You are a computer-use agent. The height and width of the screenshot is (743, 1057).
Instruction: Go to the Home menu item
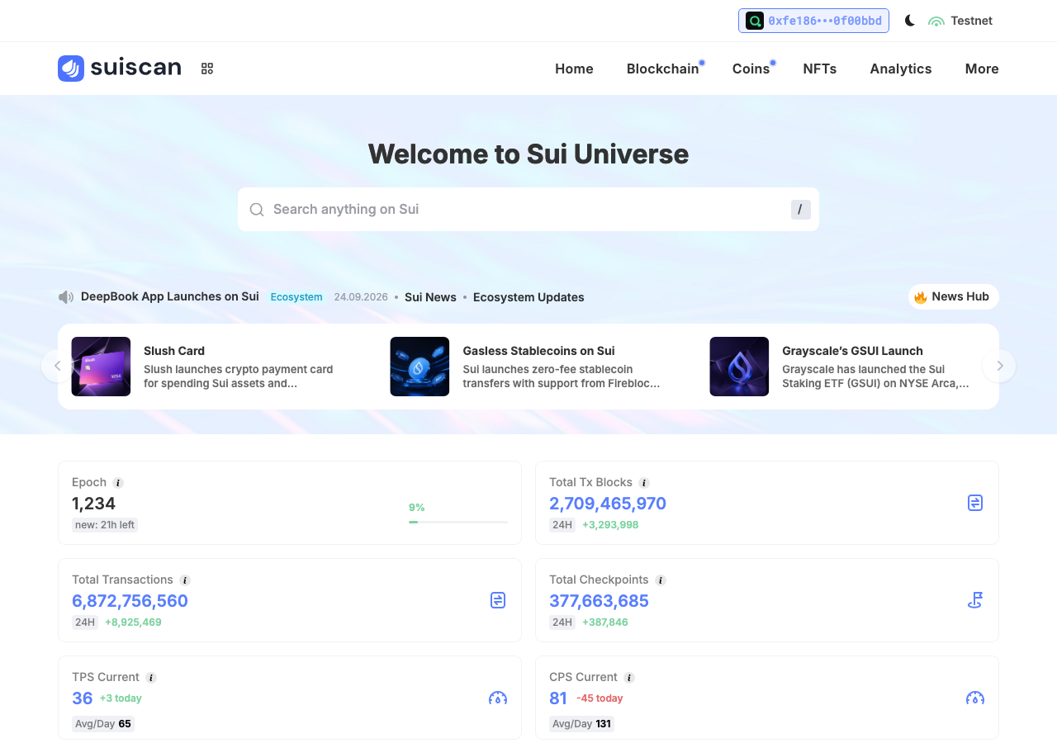click(x=574, y=69)
